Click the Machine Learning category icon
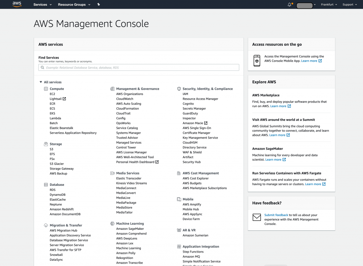363x266 pixels. pos(112,223)
